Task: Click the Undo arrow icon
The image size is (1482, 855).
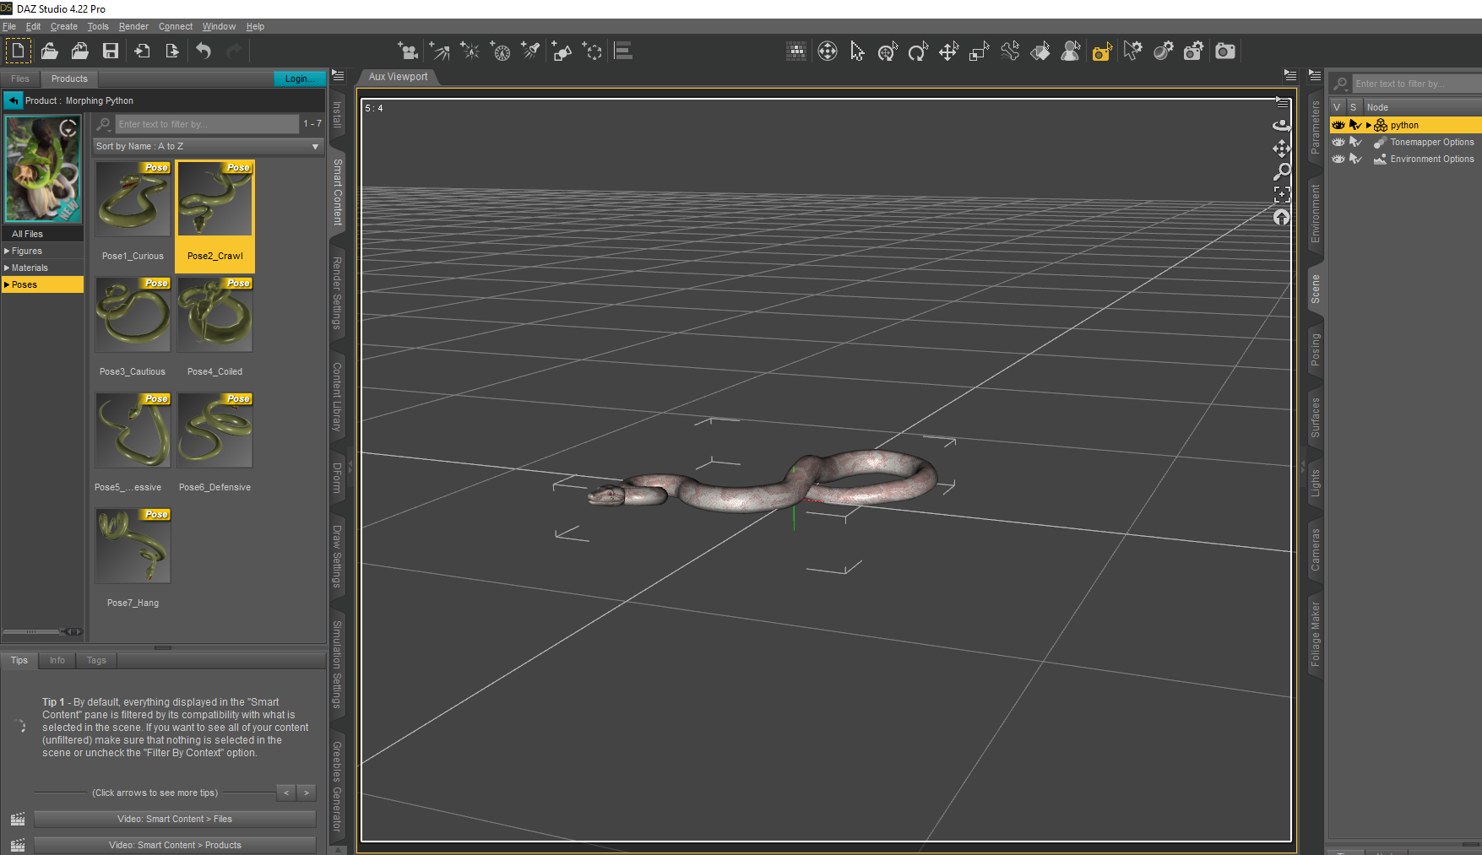Action: [x=204, y=51]
